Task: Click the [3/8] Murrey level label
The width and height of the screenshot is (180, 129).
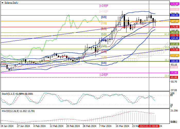Action: [x=104, y=46]
